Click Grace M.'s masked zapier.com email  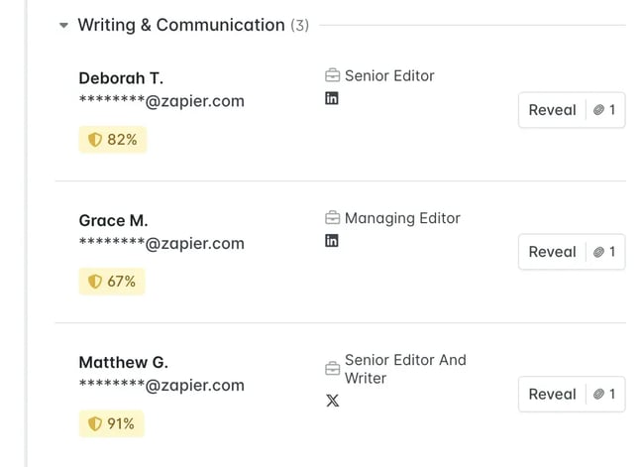161,244
